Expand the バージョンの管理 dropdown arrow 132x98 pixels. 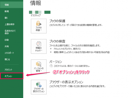41,71
